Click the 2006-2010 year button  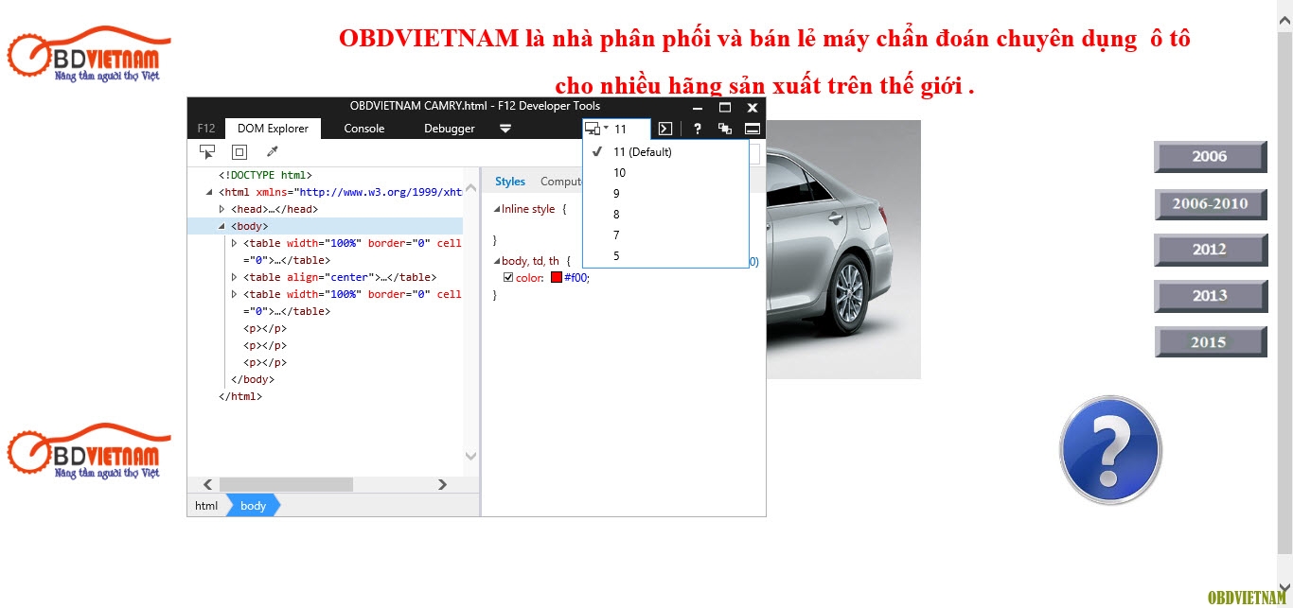click(x=1211, y=203)
